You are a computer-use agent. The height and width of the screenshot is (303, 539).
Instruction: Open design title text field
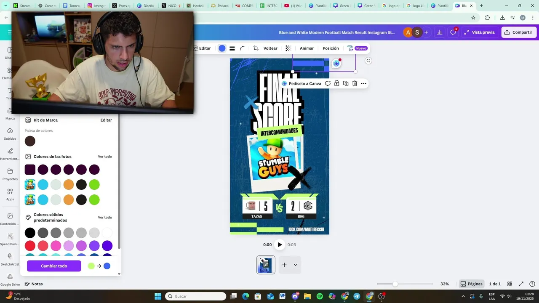(337, 32)
